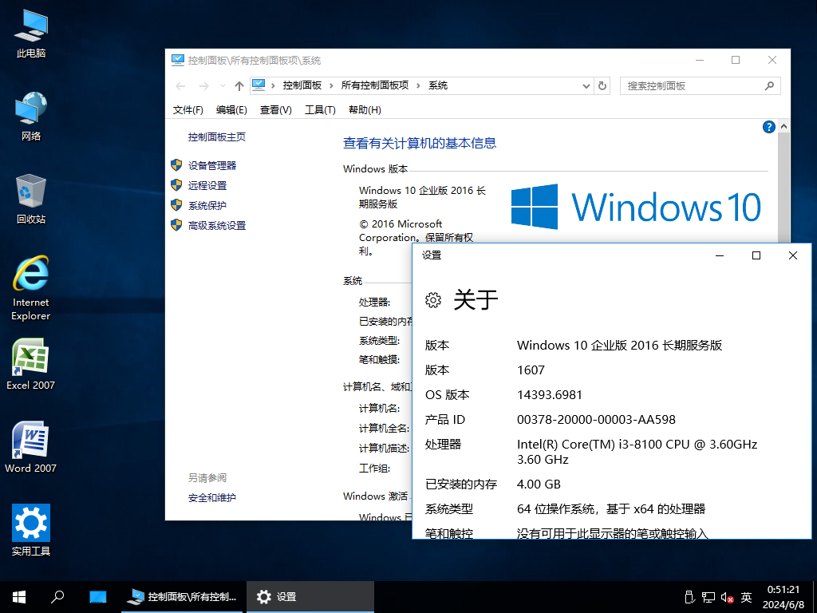The height and width of the screenshot is (613, 817).
Task: Expand the address bar history dropdown
Action: (586, 86)
